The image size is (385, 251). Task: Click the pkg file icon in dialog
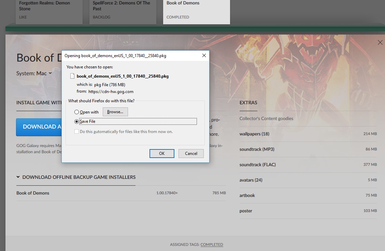tap(72, 76)
